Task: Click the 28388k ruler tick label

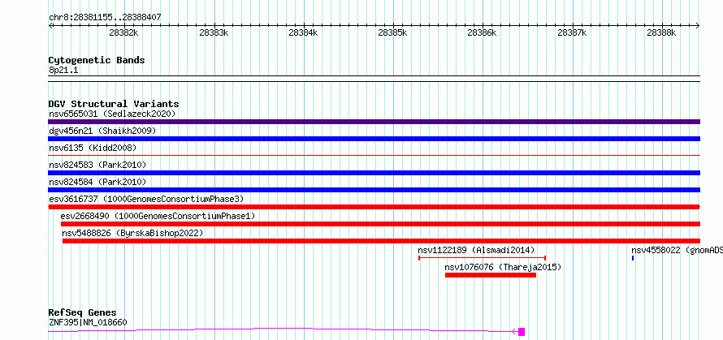Action: (661, 32)
